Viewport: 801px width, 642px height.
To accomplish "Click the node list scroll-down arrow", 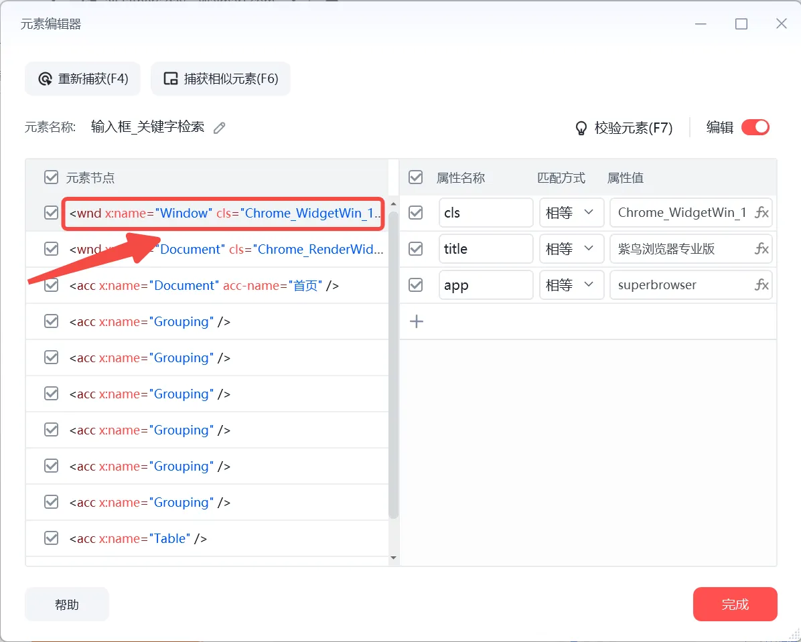I will pyautogui.click(x=393, y=558).
